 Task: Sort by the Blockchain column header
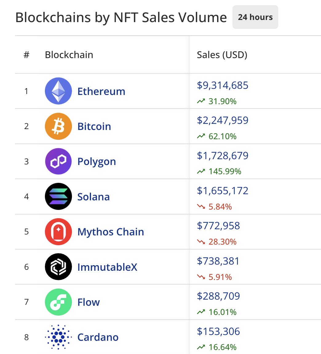pyautogui.click(x=69, y=55)
